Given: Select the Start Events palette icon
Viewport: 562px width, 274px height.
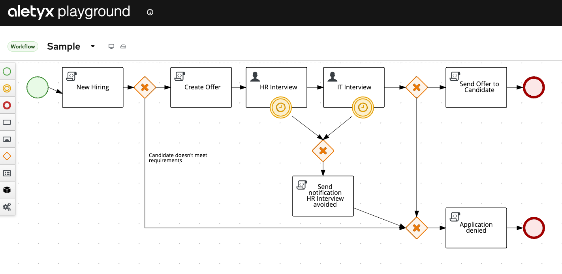Looking at the screenshot, I should click(x=7, y=72).
